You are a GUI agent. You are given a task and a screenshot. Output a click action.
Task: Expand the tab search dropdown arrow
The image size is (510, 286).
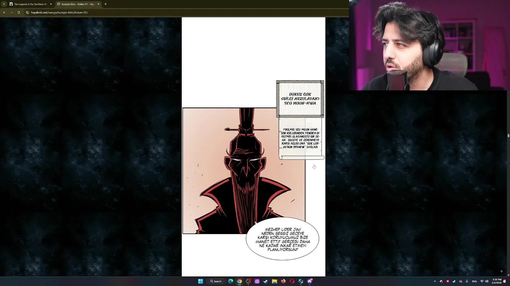click(4, 4)
